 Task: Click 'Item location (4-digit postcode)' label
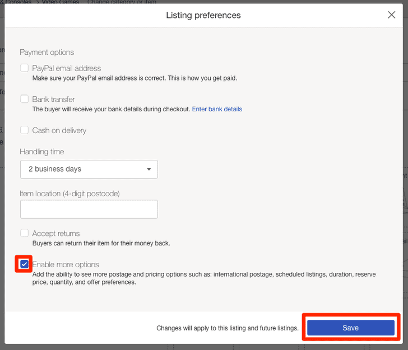69,193
